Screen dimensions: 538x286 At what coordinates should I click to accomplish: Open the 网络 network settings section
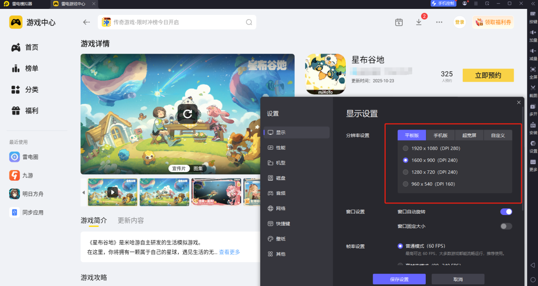277,208
